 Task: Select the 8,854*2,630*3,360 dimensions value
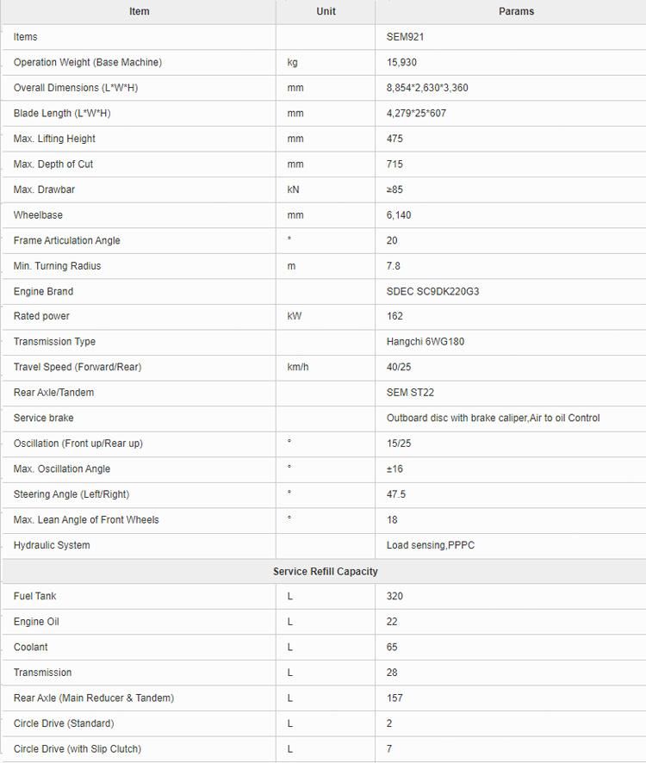click(427, 88)
